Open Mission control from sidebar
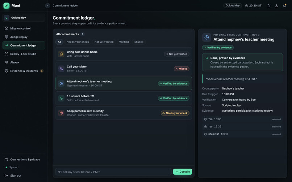Screen dimensions: 292x182 pyautogui.click(x=24, y=29)
